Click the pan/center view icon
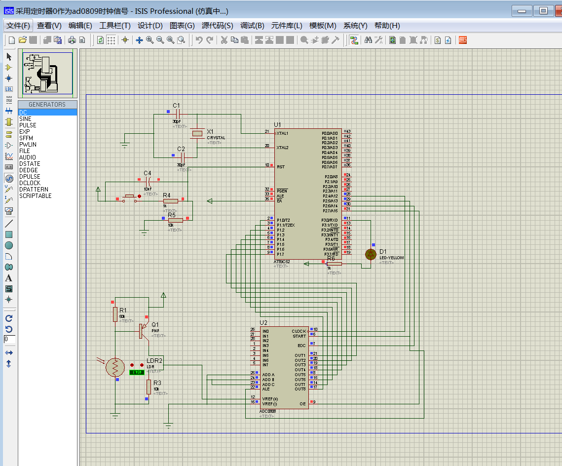The width and height of the screenshot is (562, 466). (x=140, y=40)
